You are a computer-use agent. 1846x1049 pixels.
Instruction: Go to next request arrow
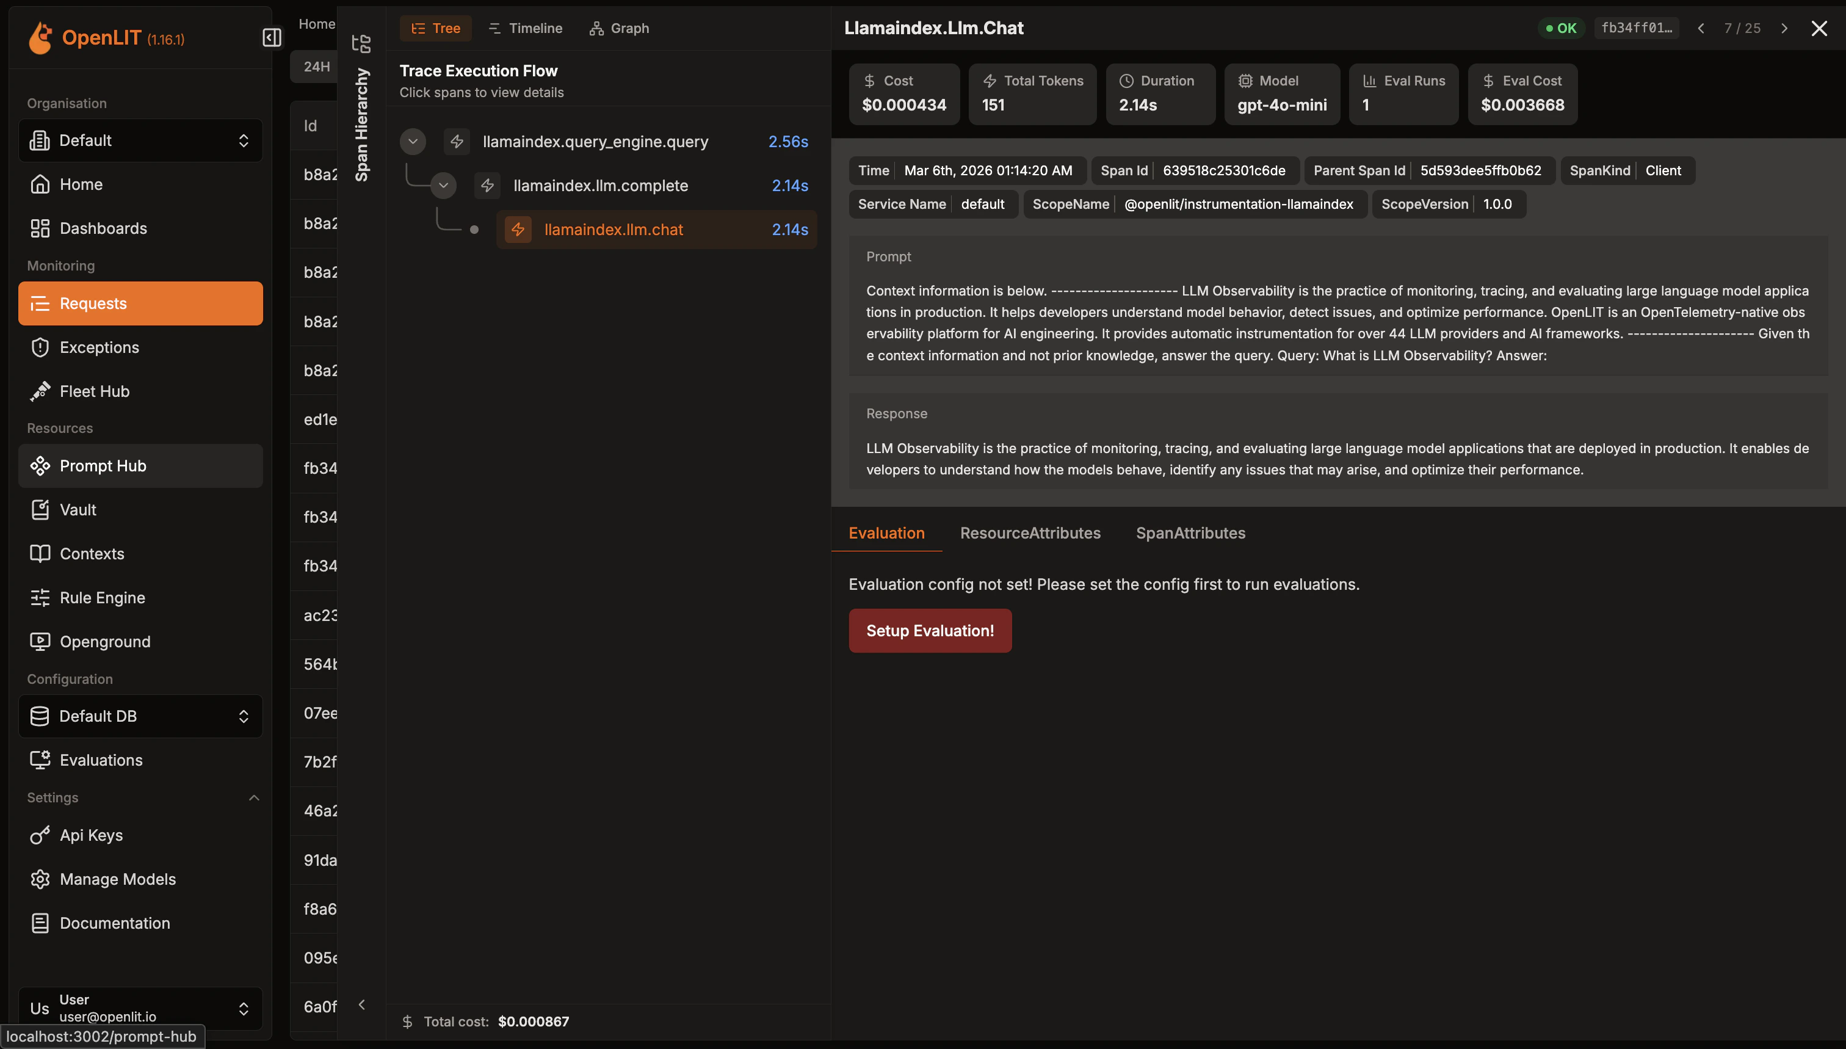click(1784, 28)
